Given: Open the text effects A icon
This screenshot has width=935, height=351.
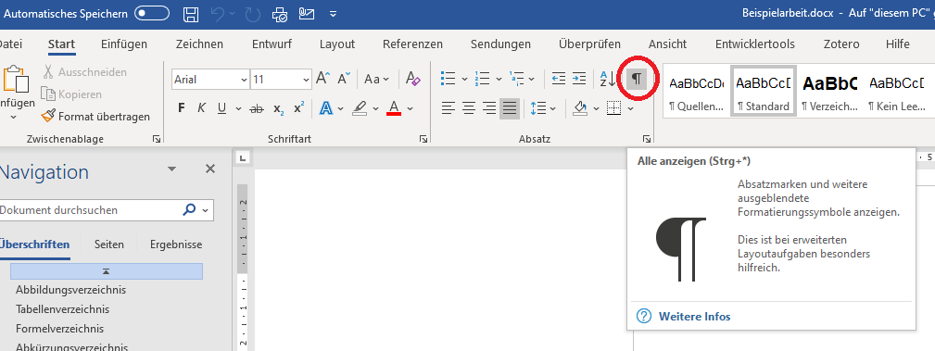Looking at the screenshot, I should (x=326, y=107).
